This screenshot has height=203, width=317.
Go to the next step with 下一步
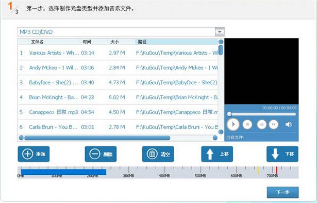tap(282, 192)
